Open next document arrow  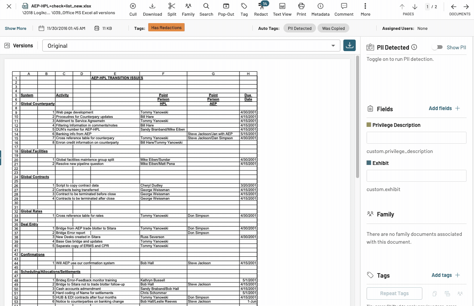pos(466,7)
